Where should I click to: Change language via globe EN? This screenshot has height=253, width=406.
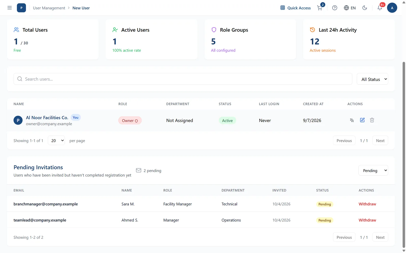(350, 8)
